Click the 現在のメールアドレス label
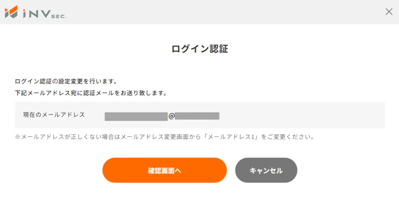Viewport: 399px width, 204px height. 54,115
